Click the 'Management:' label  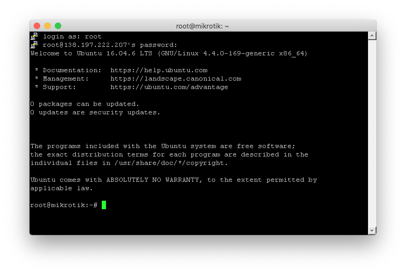point(66,79)
